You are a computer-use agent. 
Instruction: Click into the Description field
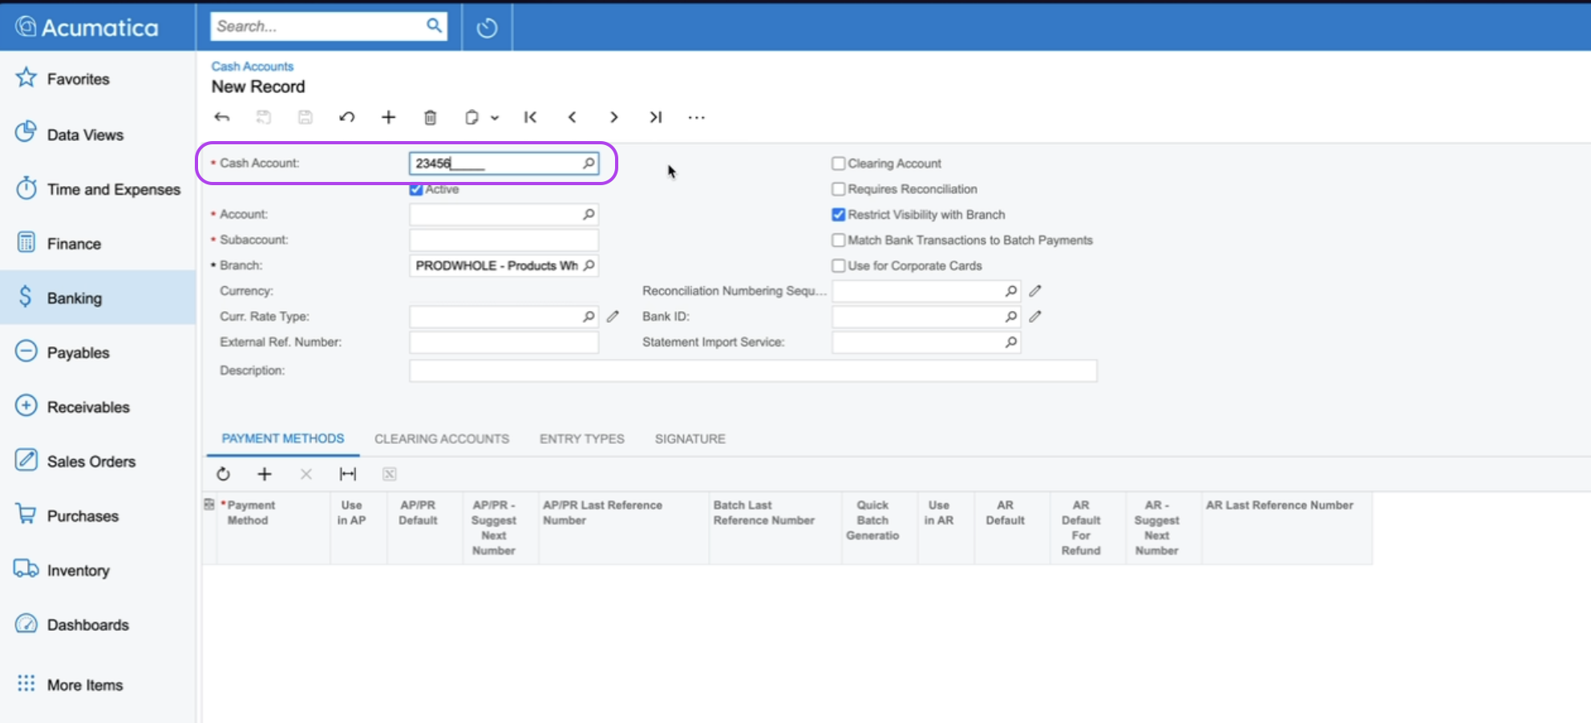coord(753,370)
